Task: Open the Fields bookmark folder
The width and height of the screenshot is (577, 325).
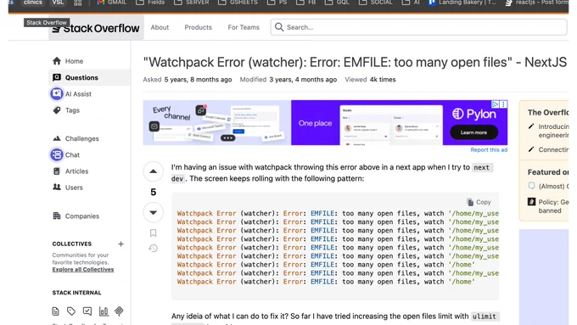Action: 150,3
